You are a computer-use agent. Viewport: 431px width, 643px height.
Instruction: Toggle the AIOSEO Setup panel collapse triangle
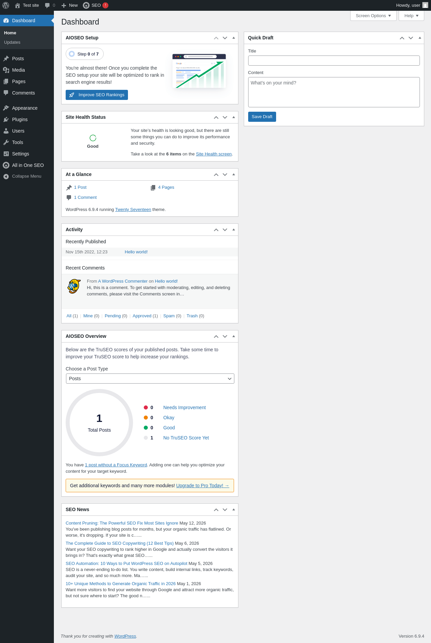click(234, 38)
